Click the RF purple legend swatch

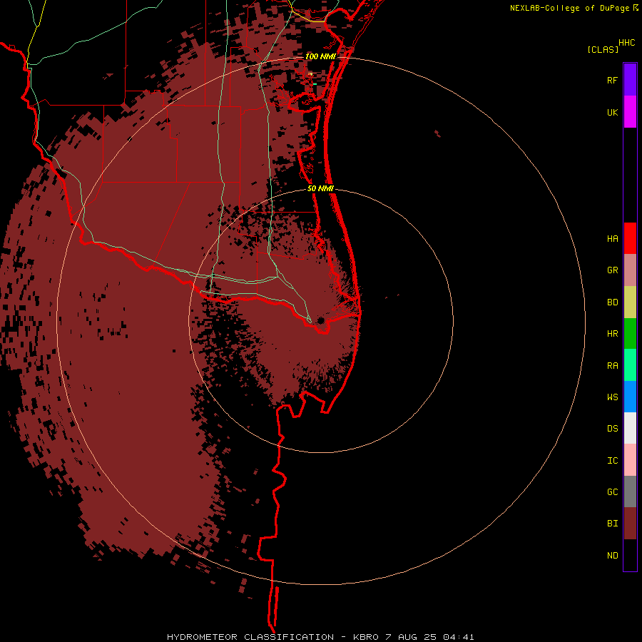click(x=630, y=80)
